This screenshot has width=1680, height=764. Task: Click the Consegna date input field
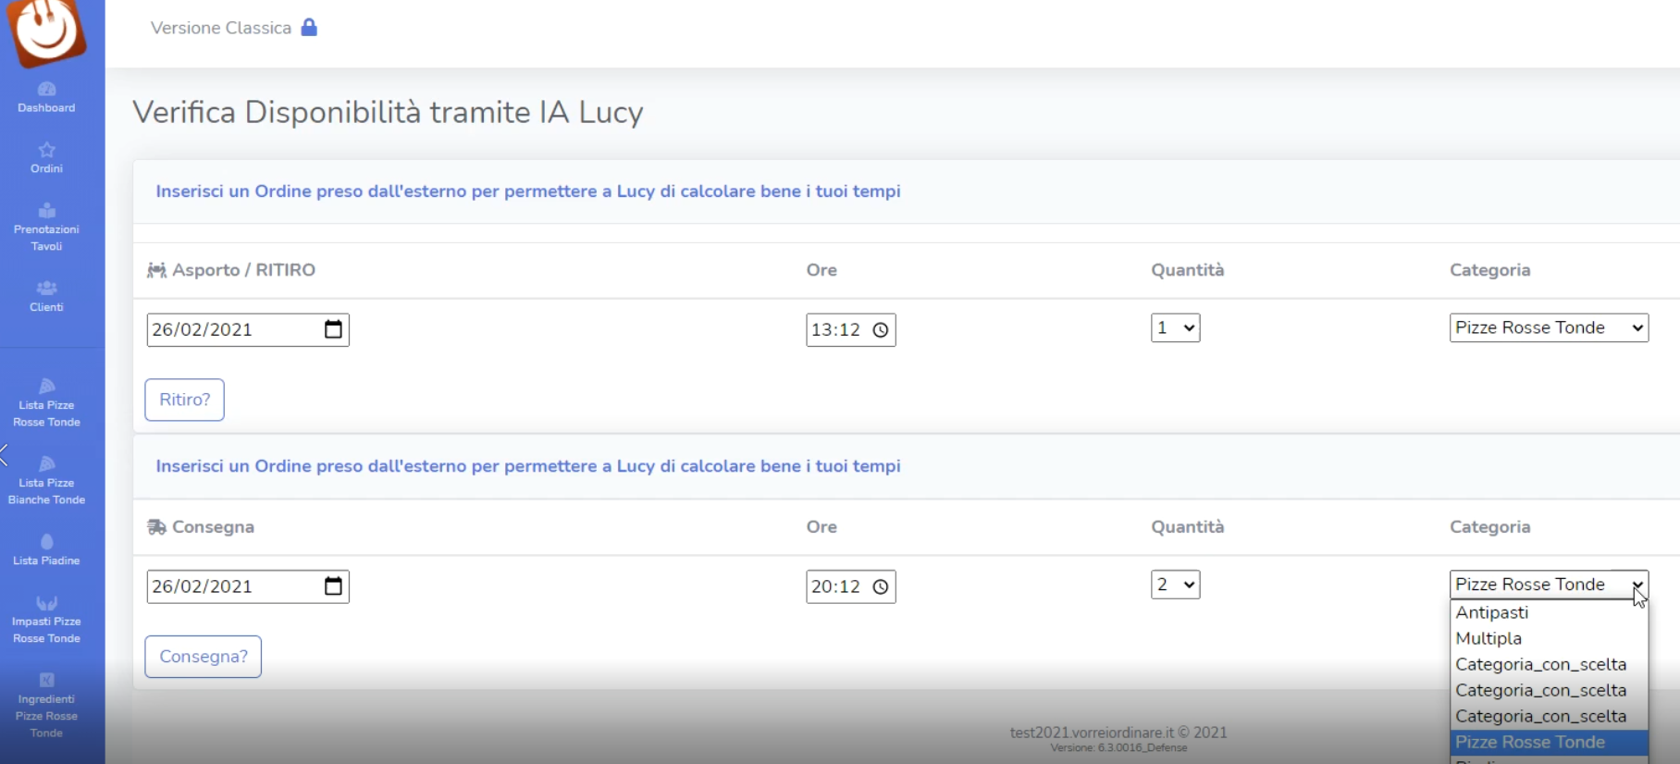[x=231, y=586]
